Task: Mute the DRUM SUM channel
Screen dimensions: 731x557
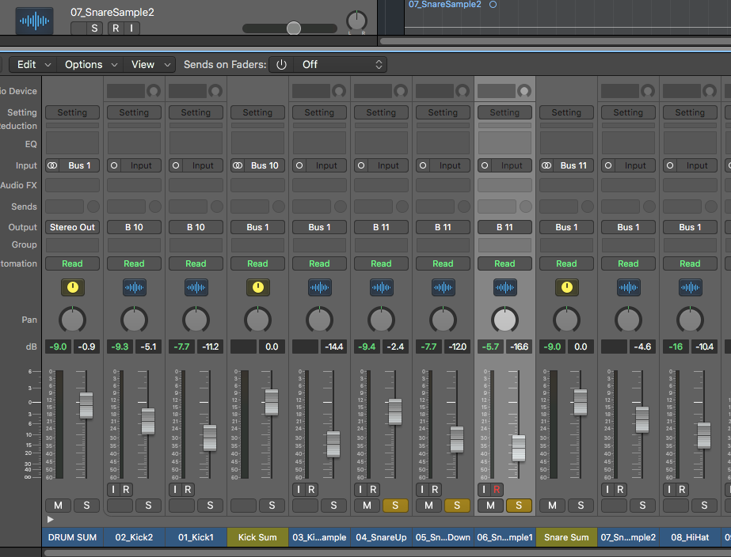Action: click(57, 506)
